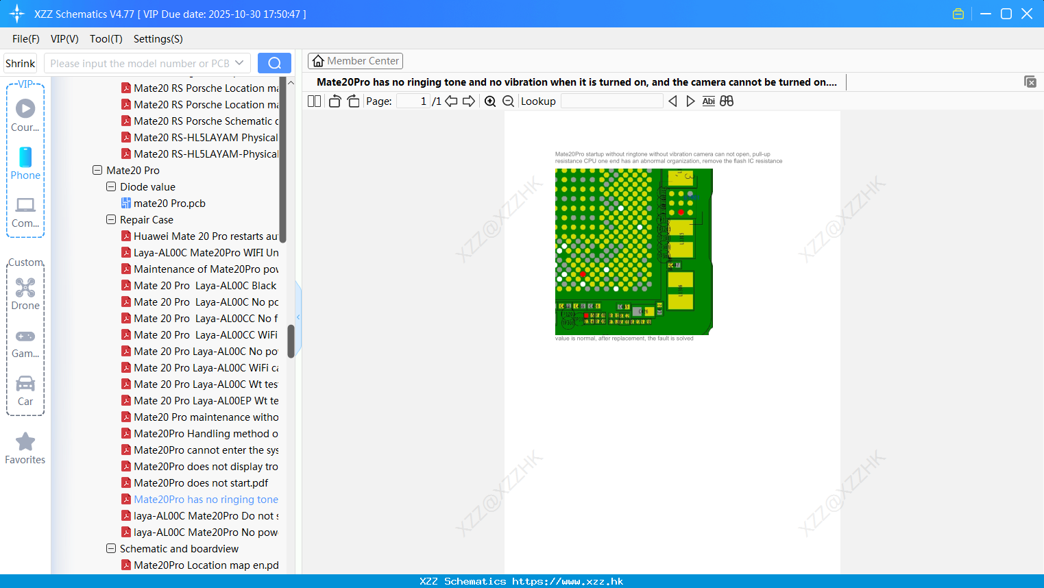The image size is (1044, 588).
Task: Click the page number field
Action: pyautogui.click(x=413, y=101)
